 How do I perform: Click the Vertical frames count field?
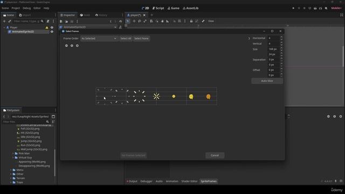coord(273,44)
